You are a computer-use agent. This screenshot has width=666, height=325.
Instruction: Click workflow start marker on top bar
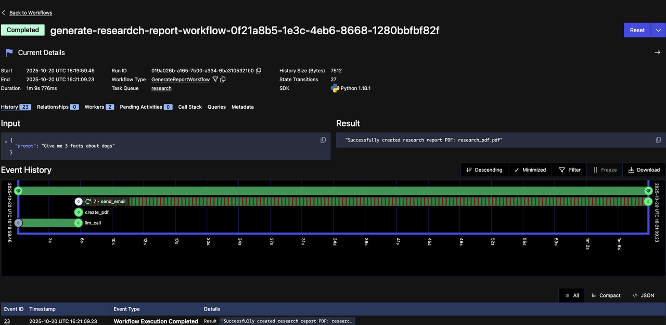point(18,191)
